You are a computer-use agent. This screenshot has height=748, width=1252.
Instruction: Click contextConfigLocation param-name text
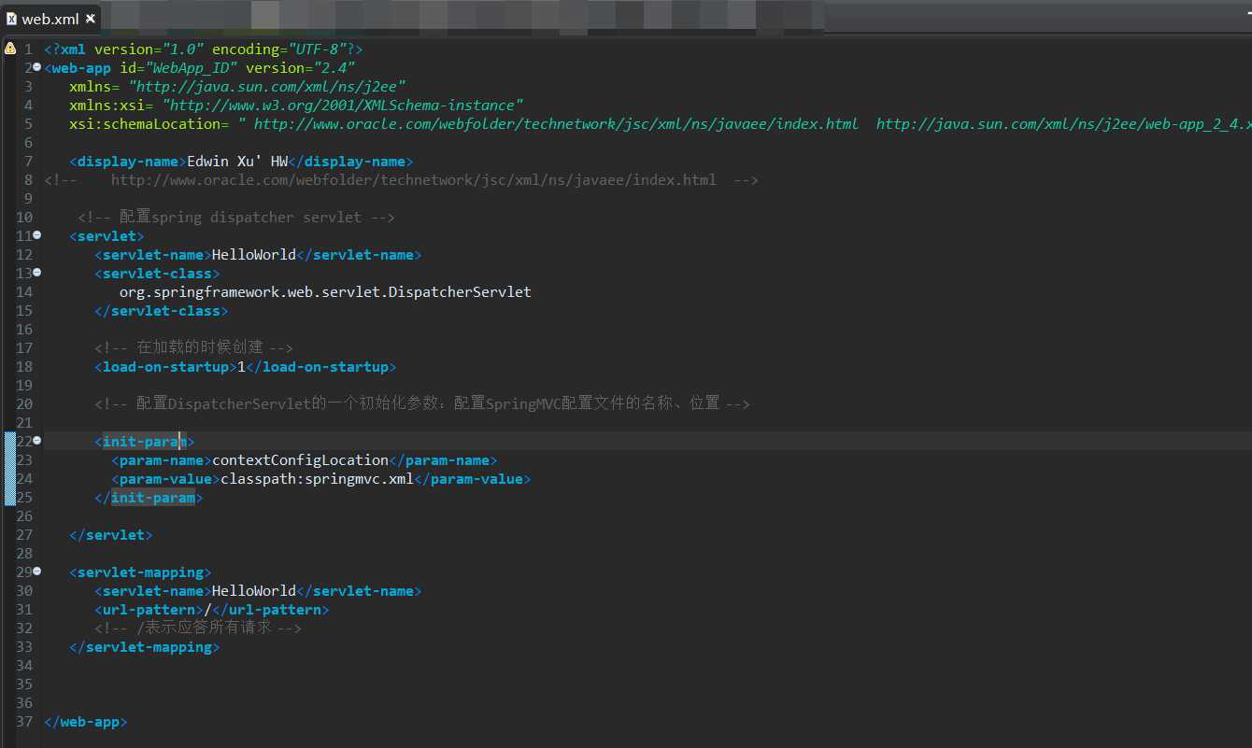(x=300, y=459)
